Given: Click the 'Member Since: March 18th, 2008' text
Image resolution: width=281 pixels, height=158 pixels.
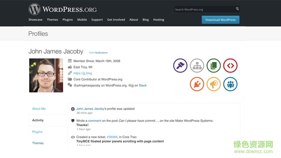Looking at the screenshot, I should 97,61.
